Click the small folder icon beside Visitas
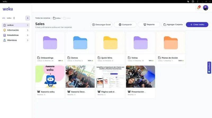 click(129, 58)
